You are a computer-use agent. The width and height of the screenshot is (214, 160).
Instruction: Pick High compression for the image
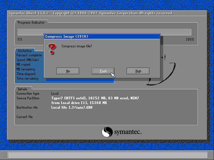(x=138, y=71)
